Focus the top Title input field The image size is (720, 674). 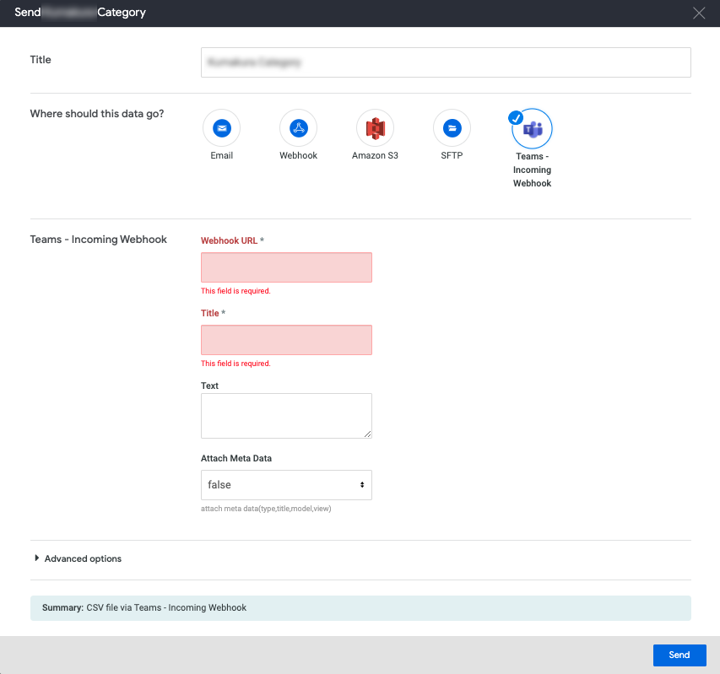(446, 62)
